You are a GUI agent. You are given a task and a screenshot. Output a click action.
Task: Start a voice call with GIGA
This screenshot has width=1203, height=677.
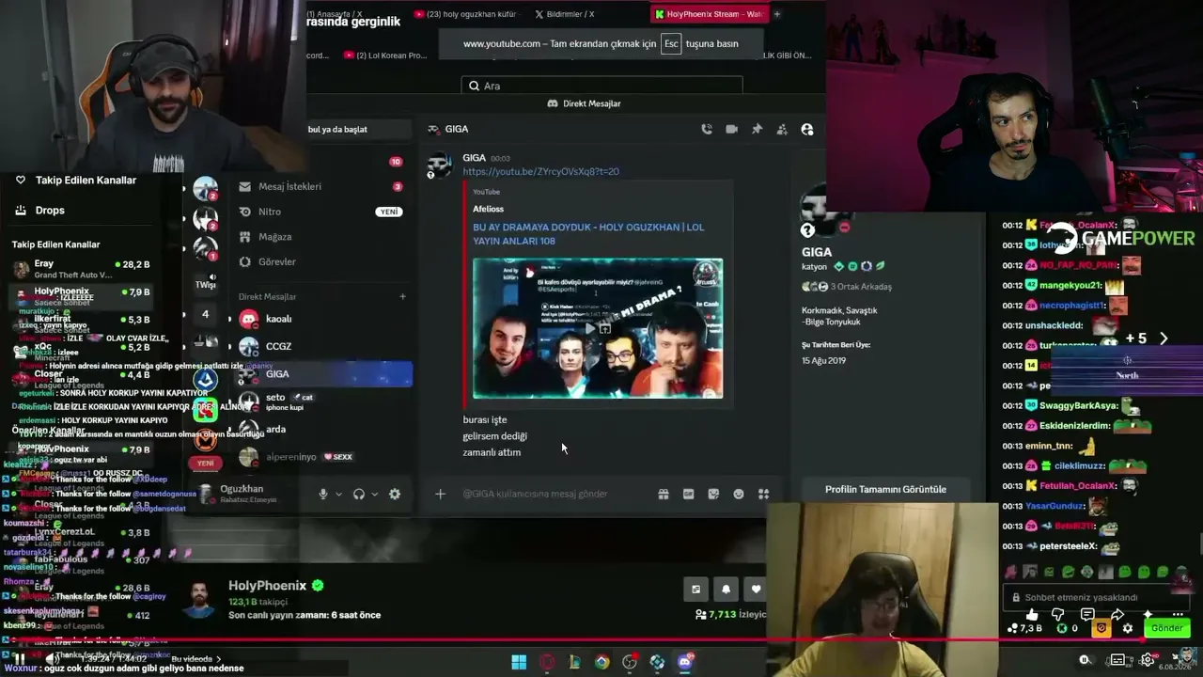click(x=707, y=130)
